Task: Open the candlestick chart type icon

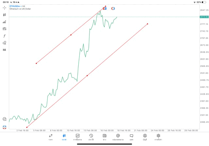Action: [x=4, y=15]
